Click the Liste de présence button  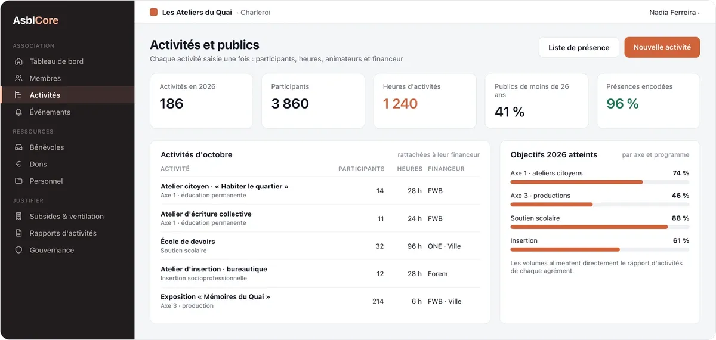tap(579, 48)
